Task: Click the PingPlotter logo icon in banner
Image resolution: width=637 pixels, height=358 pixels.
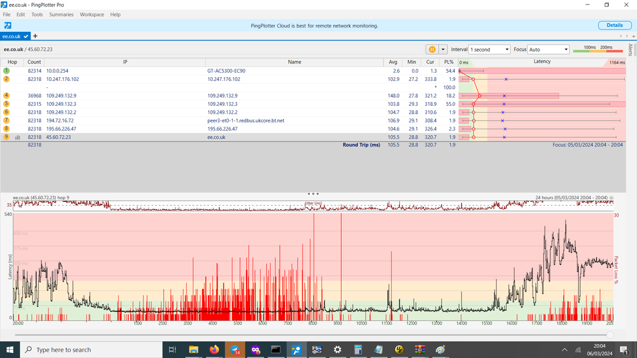Action: point(8,25)
